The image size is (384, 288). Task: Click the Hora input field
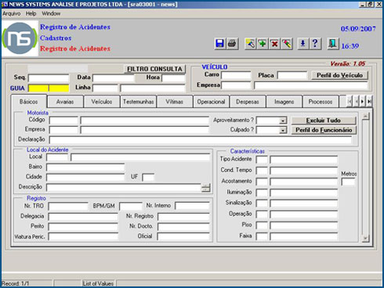coord(173,78)
